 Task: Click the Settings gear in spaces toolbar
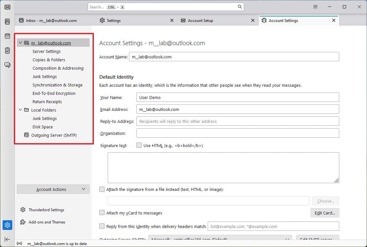point(7,225)
